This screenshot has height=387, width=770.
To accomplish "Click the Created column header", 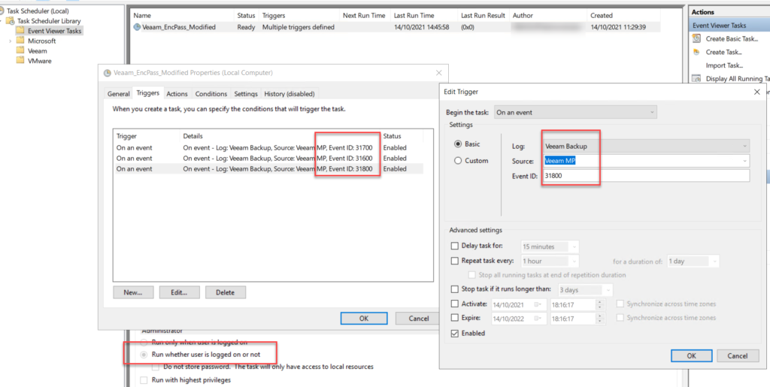I will coord(623,16).
